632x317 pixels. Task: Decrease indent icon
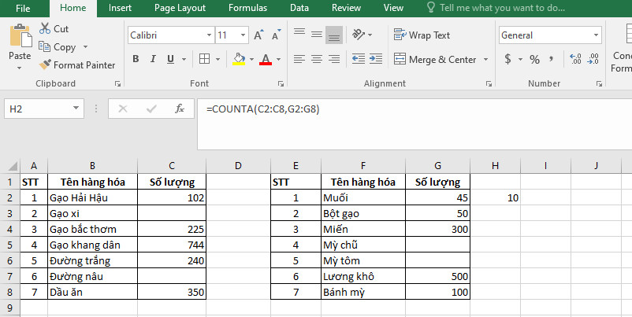click(359, 59)
